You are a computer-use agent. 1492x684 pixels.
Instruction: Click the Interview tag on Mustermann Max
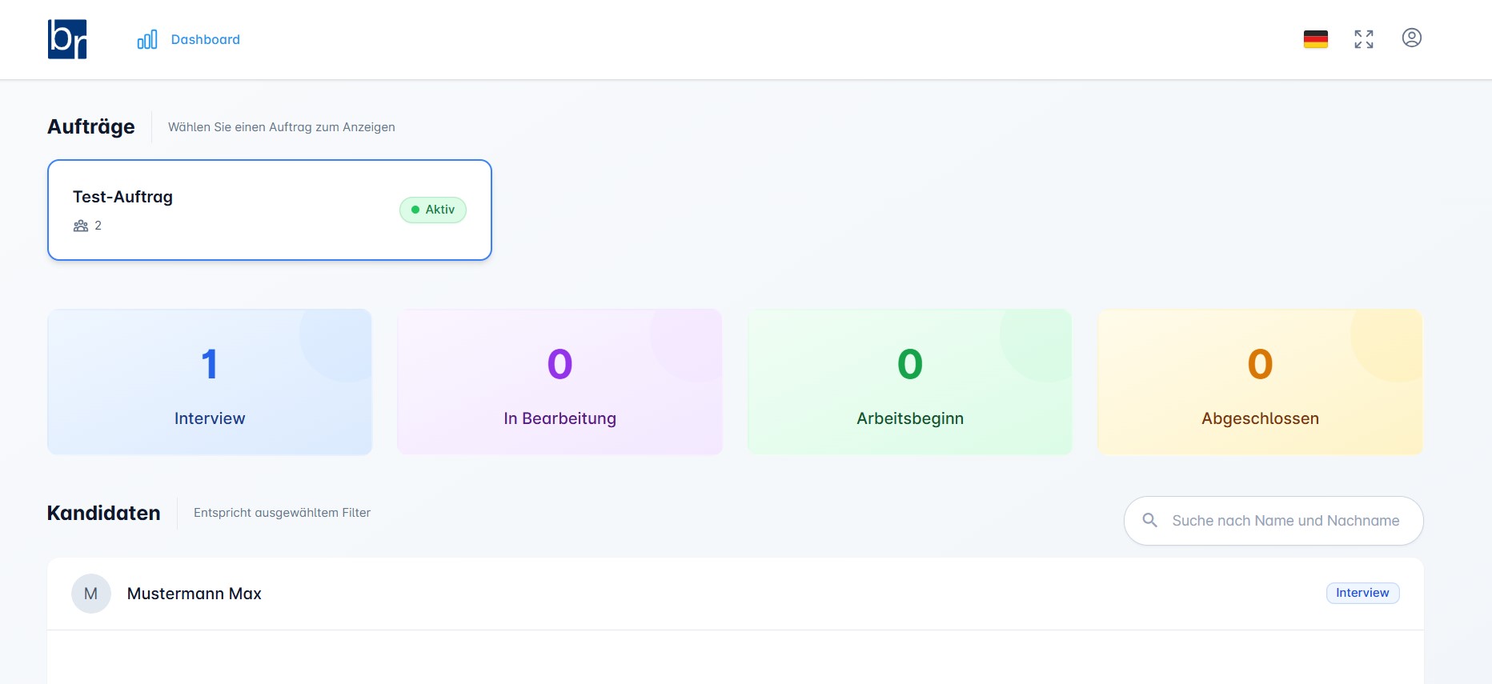click(x=1362, y=593)
